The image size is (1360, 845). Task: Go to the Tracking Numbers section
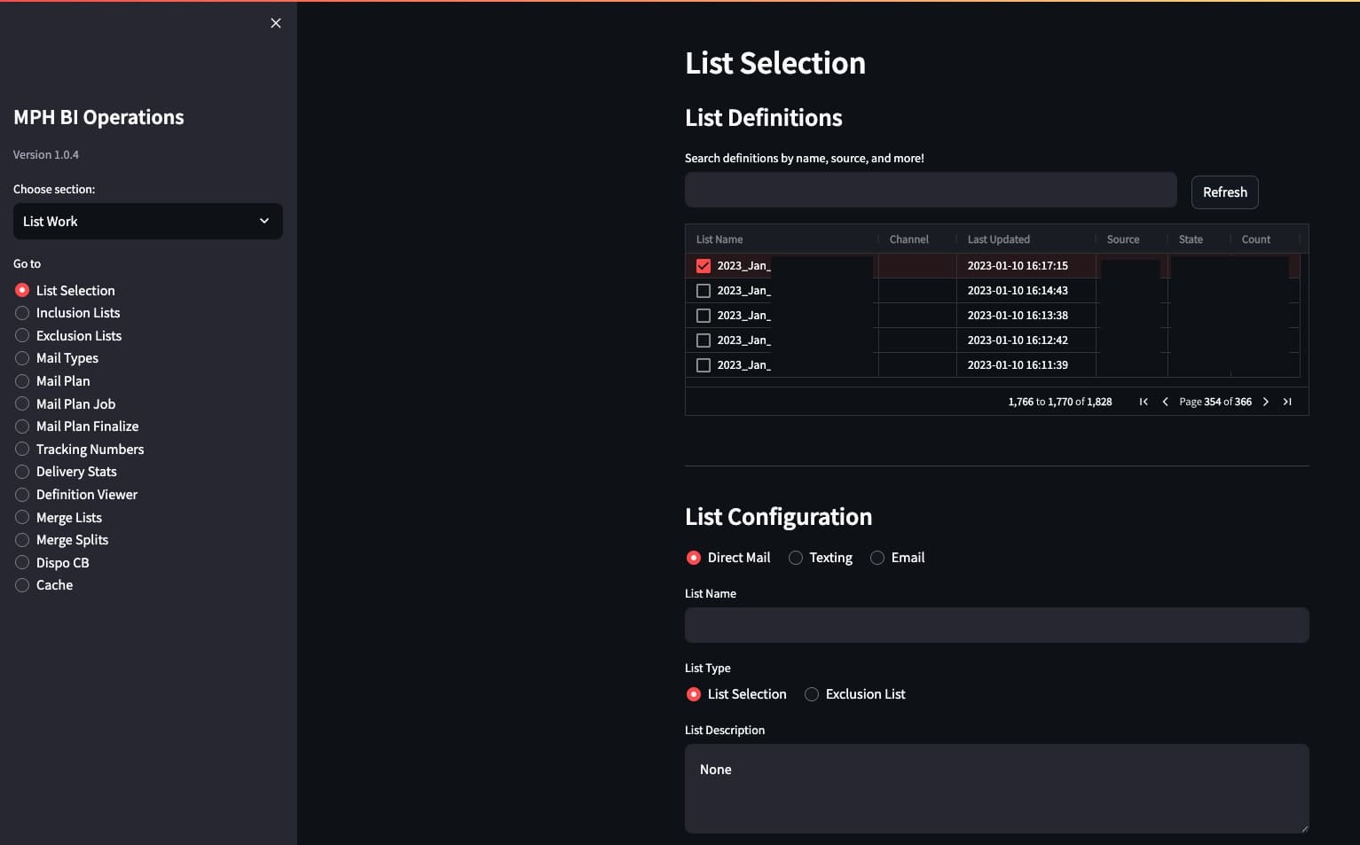(x=90, y=449)
